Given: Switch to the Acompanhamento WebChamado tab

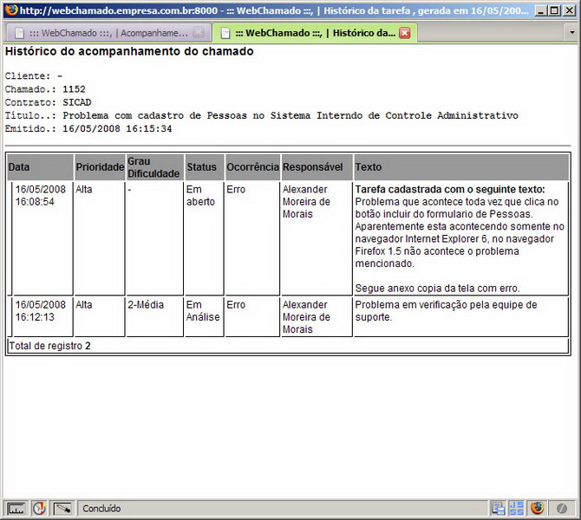Looking at the screenshot, I should [x=101, y=33].
